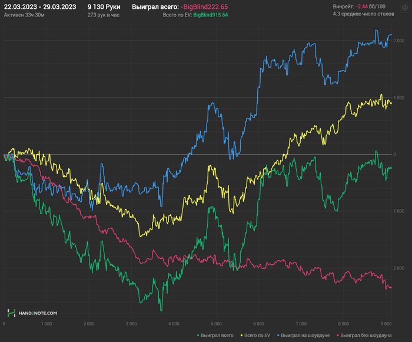Open the graph settings gear icon
The width and height of the screenshot is (412, 342).
(x=404, y=8)
